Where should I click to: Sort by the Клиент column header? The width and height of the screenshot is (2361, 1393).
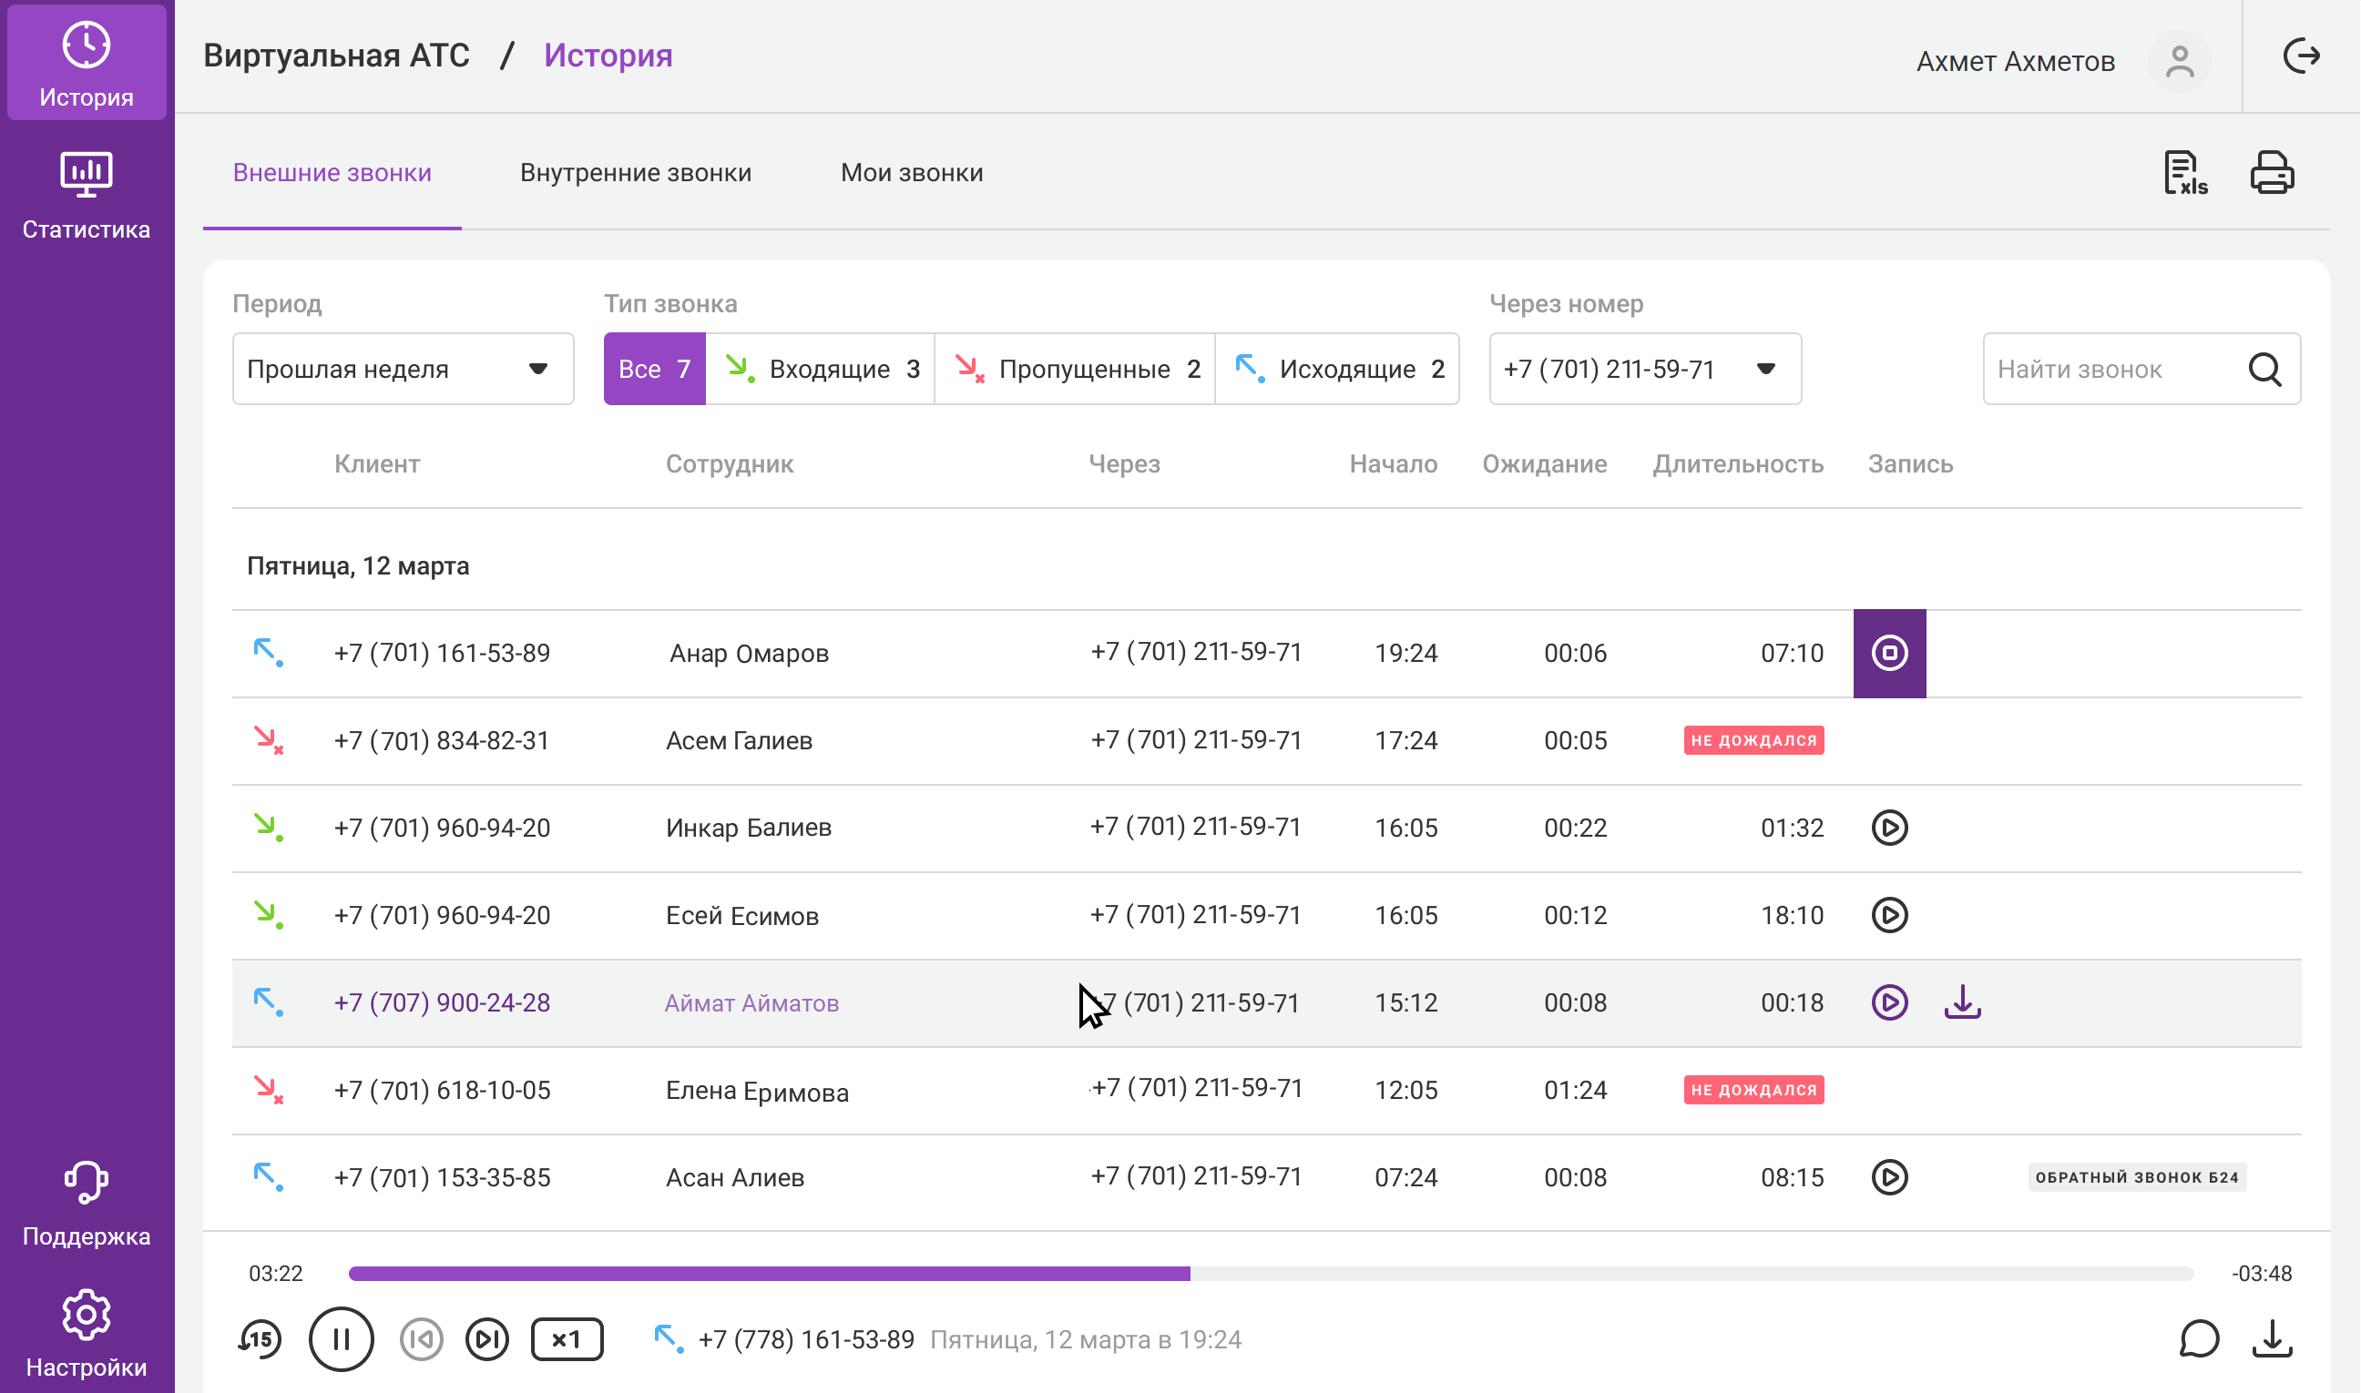point(377,463)
